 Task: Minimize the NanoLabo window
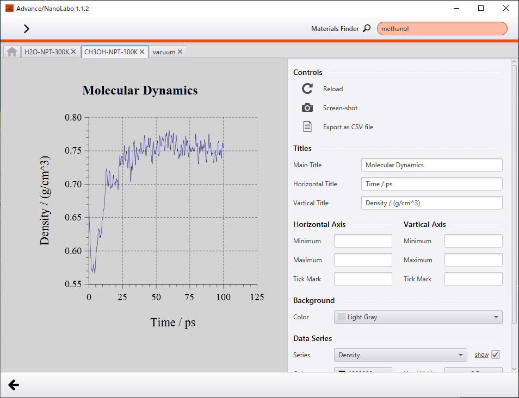click(456, 8)
